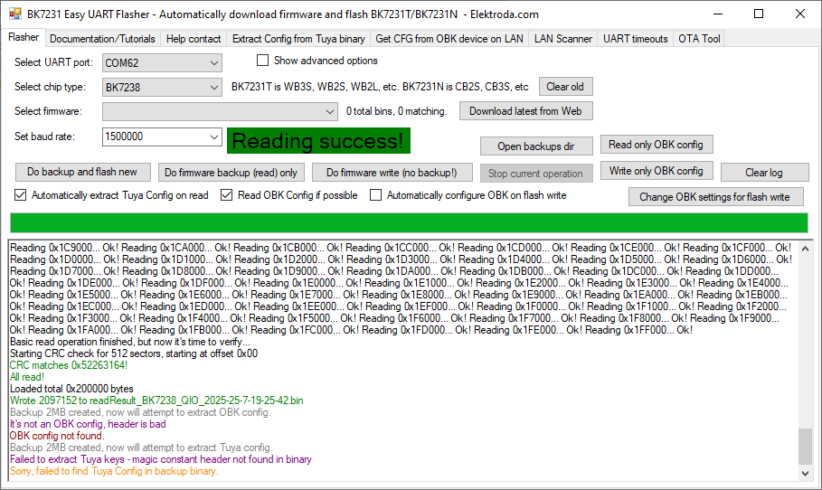Click Change OBK settings for flash write
This screenshot has height=490, width=822.
[x=714, y=197]
